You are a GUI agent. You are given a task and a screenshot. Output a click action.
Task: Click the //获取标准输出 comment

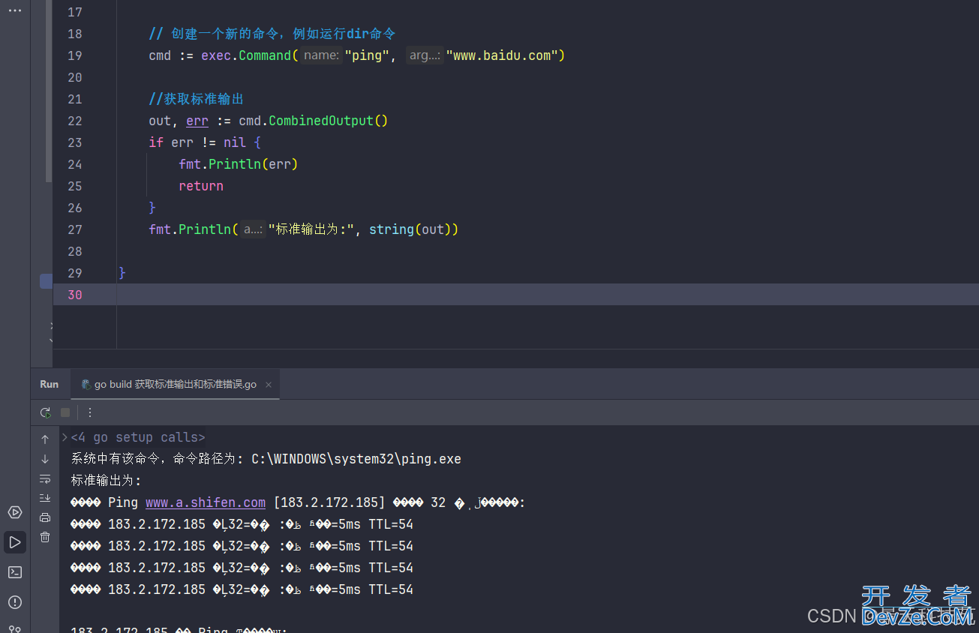click(197, 99)
